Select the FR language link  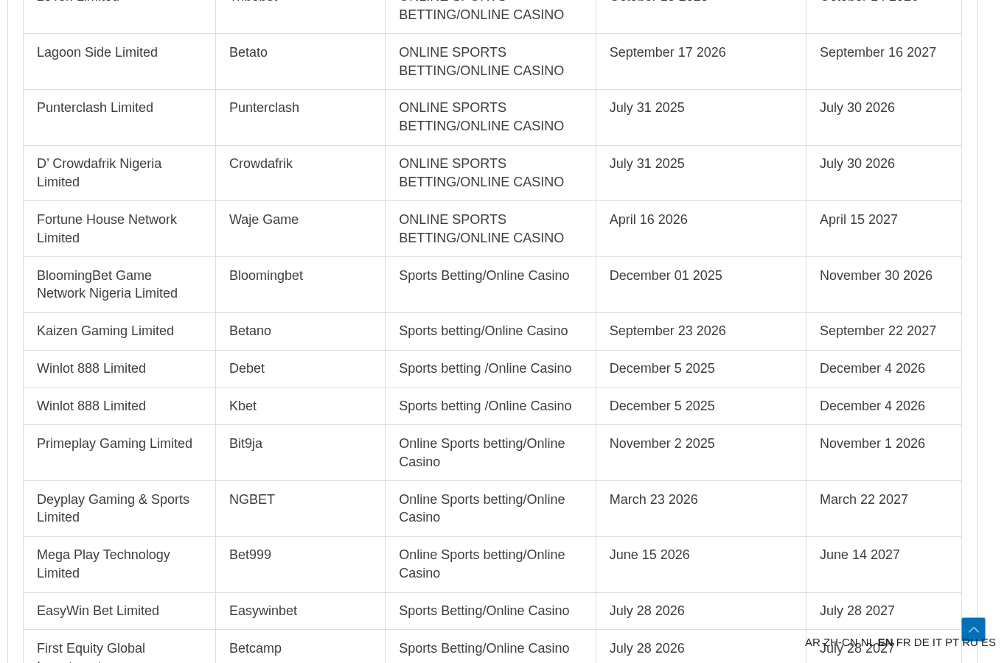903,642
